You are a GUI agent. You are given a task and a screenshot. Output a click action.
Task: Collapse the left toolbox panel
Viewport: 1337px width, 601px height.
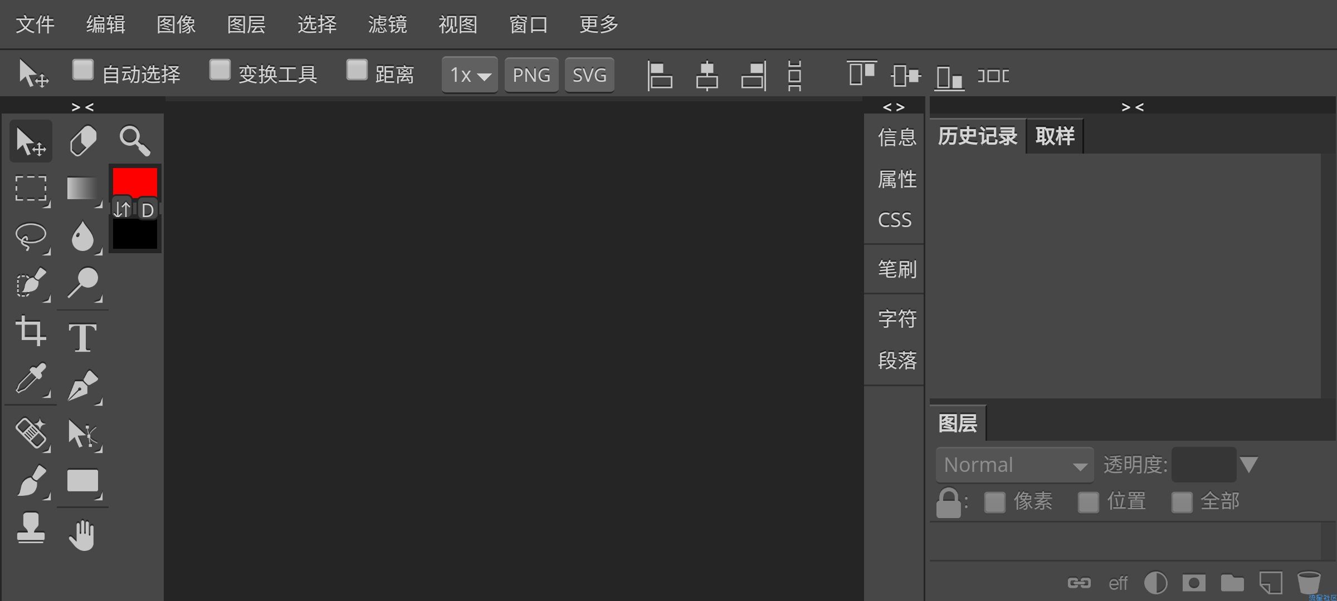point(82,107)
